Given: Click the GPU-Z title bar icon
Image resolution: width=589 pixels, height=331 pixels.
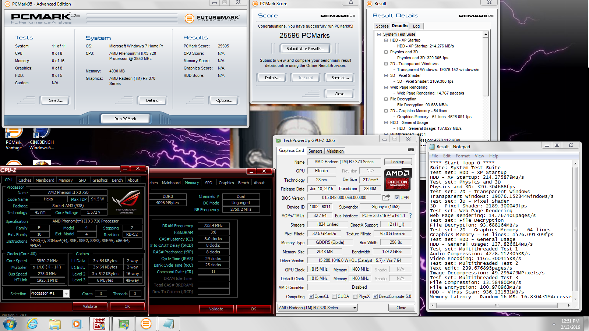Looking at the screenshot, I should 278,140.
